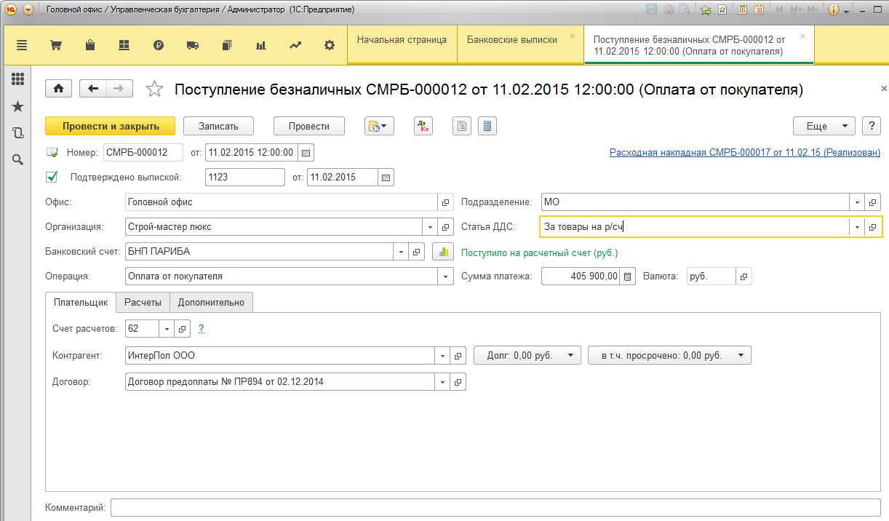Open the shopping cart section icon
The width and height of the screenshot is (889, 521).
click(x=55, y=45)
